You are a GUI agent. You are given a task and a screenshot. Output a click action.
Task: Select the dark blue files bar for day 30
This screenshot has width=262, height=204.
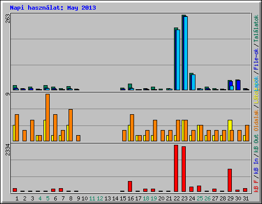(x=238, y=85)
